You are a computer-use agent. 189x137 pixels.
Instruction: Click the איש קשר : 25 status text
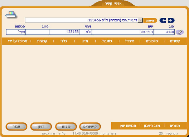click(x=169, y=133)
